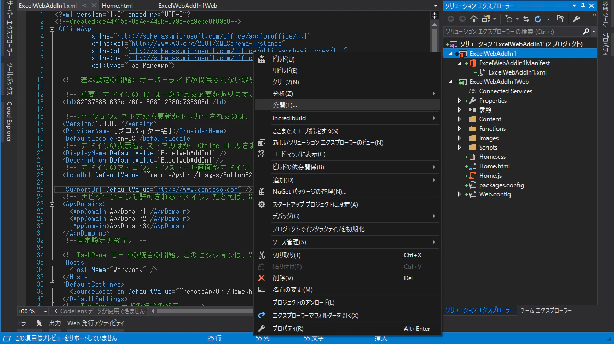Click the code map icon beside コード マップに表示

click(262, 154)
